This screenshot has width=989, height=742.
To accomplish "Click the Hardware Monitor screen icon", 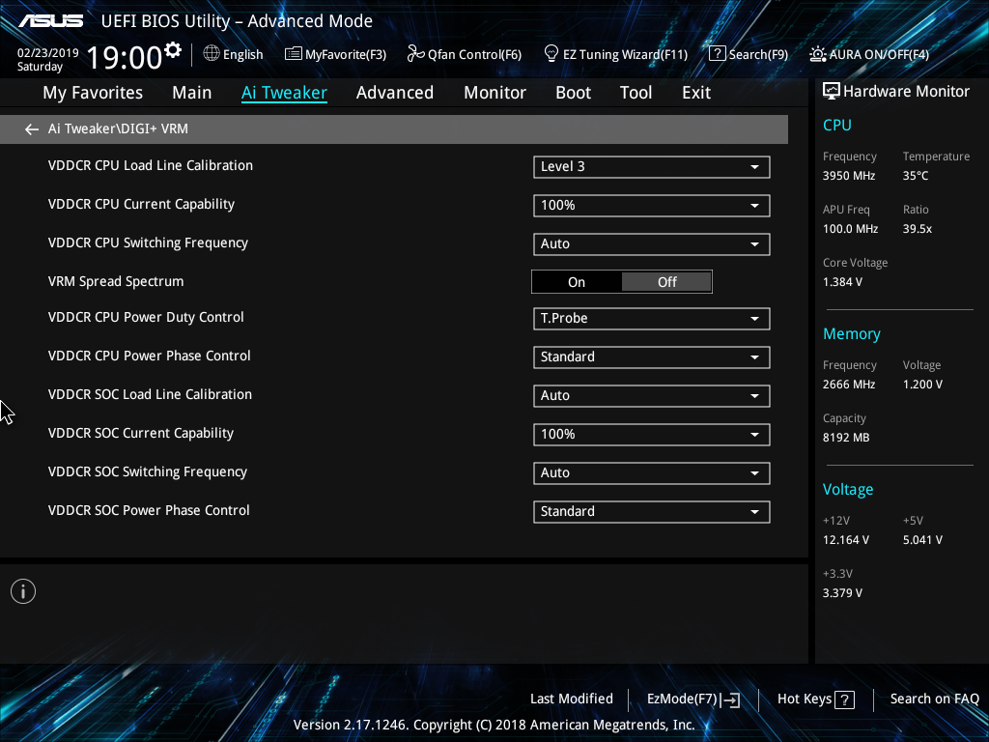I will pos(832,92).
